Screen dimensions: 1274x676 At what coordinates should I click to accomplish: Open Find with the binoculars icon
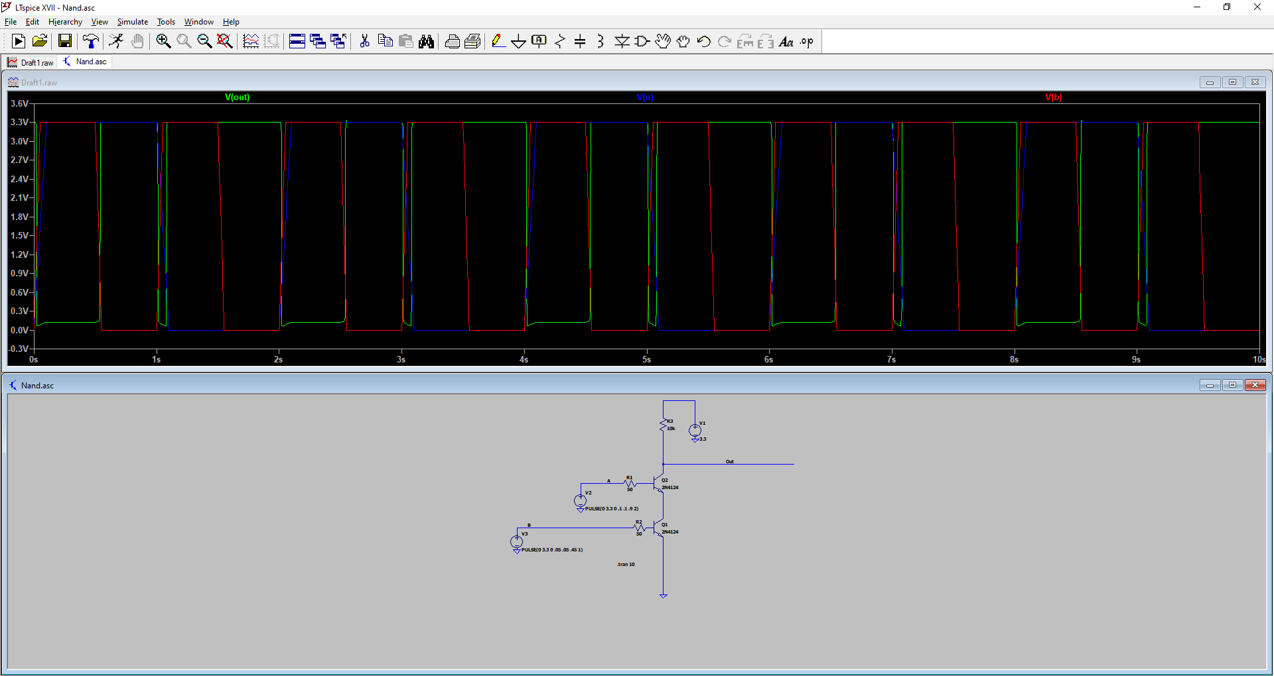click(x=426, y=41)
